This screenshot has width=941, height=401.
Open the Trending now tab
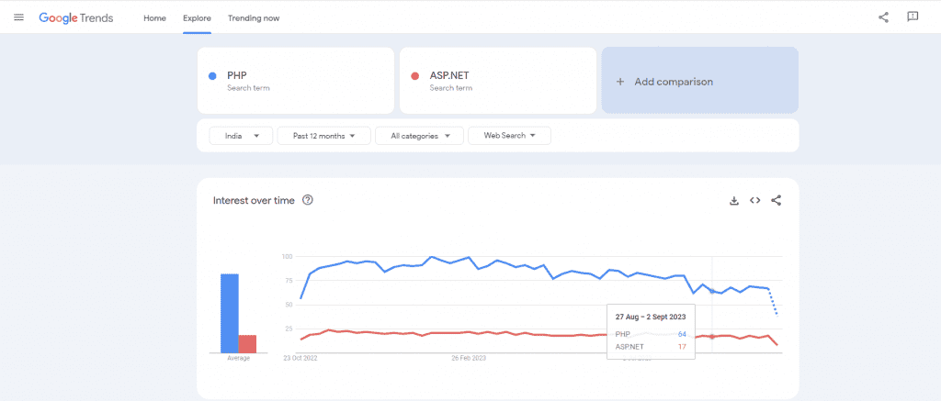click(x=254, y=18)
